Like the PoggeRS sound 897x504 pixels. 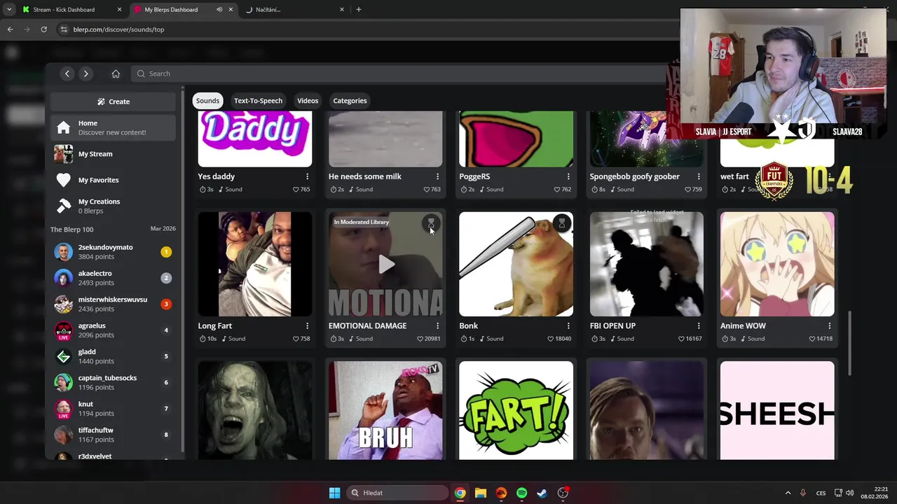coord(557,190)
